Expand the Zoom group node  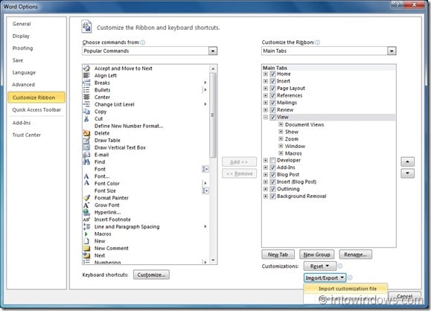point(281,138)
